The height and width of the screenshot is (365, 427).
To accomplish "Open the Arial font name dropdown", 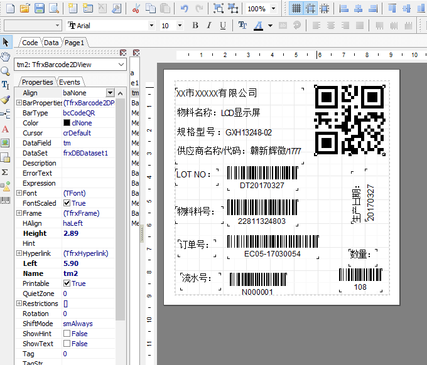I will pyautogui.click(x=151, y=26).
